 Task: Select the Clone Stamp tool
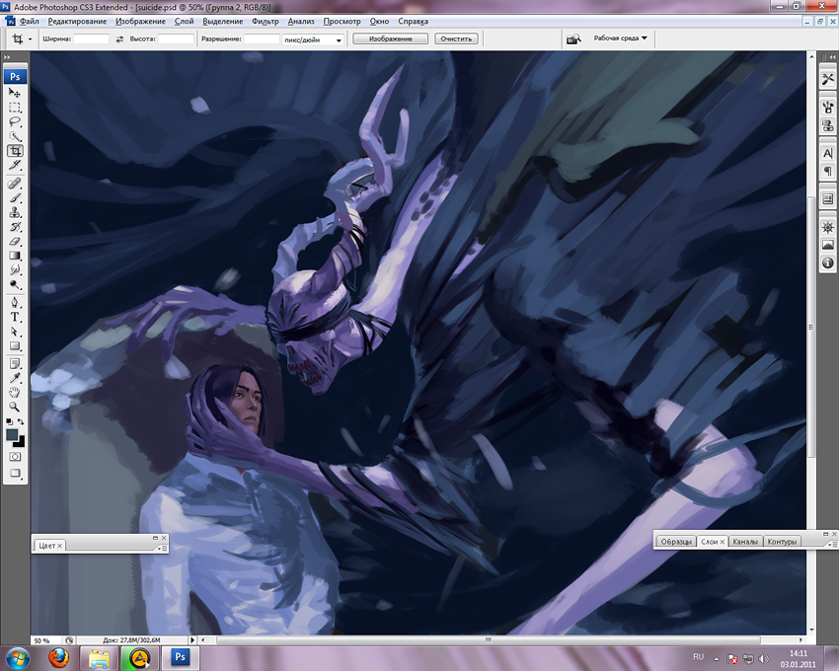click(x=15, y=212)
